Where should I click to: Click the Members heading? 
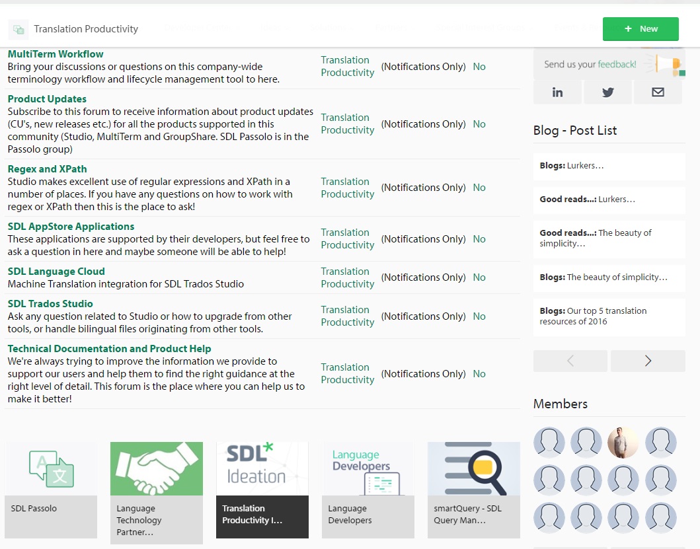561,404
